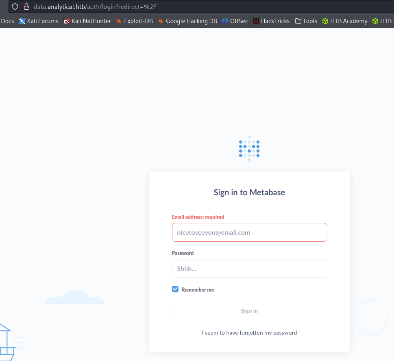Click the HTB Academy cube icon
This screenshot has width=394, height=361.
325,21
